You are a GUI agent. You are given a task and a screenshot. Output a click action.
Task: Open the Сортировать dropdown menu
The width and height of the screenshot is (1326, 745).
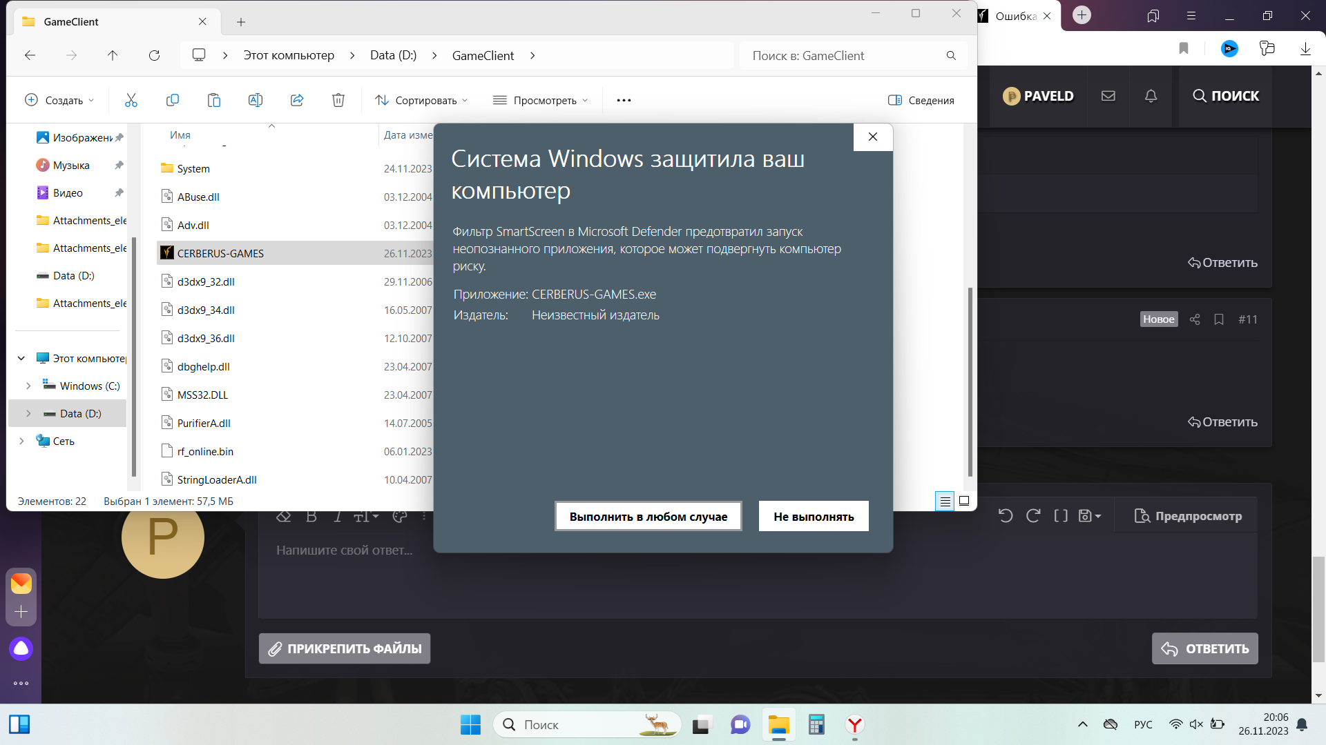tap(421, 100)
